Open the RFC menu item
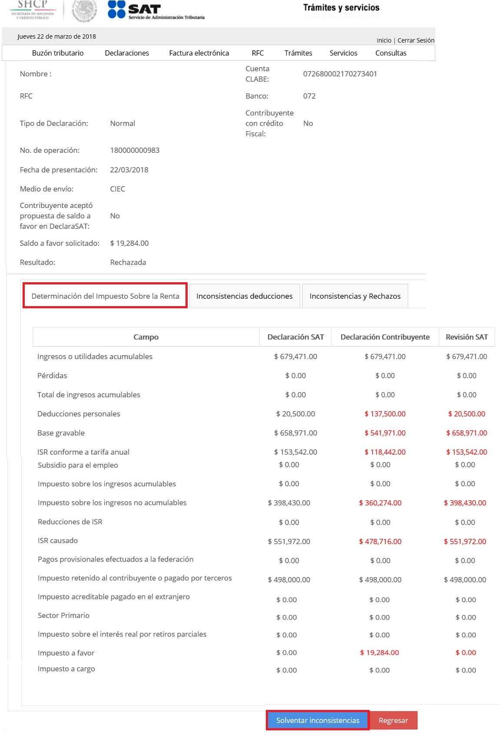The image size is (500, 736). tap(258, 53)
